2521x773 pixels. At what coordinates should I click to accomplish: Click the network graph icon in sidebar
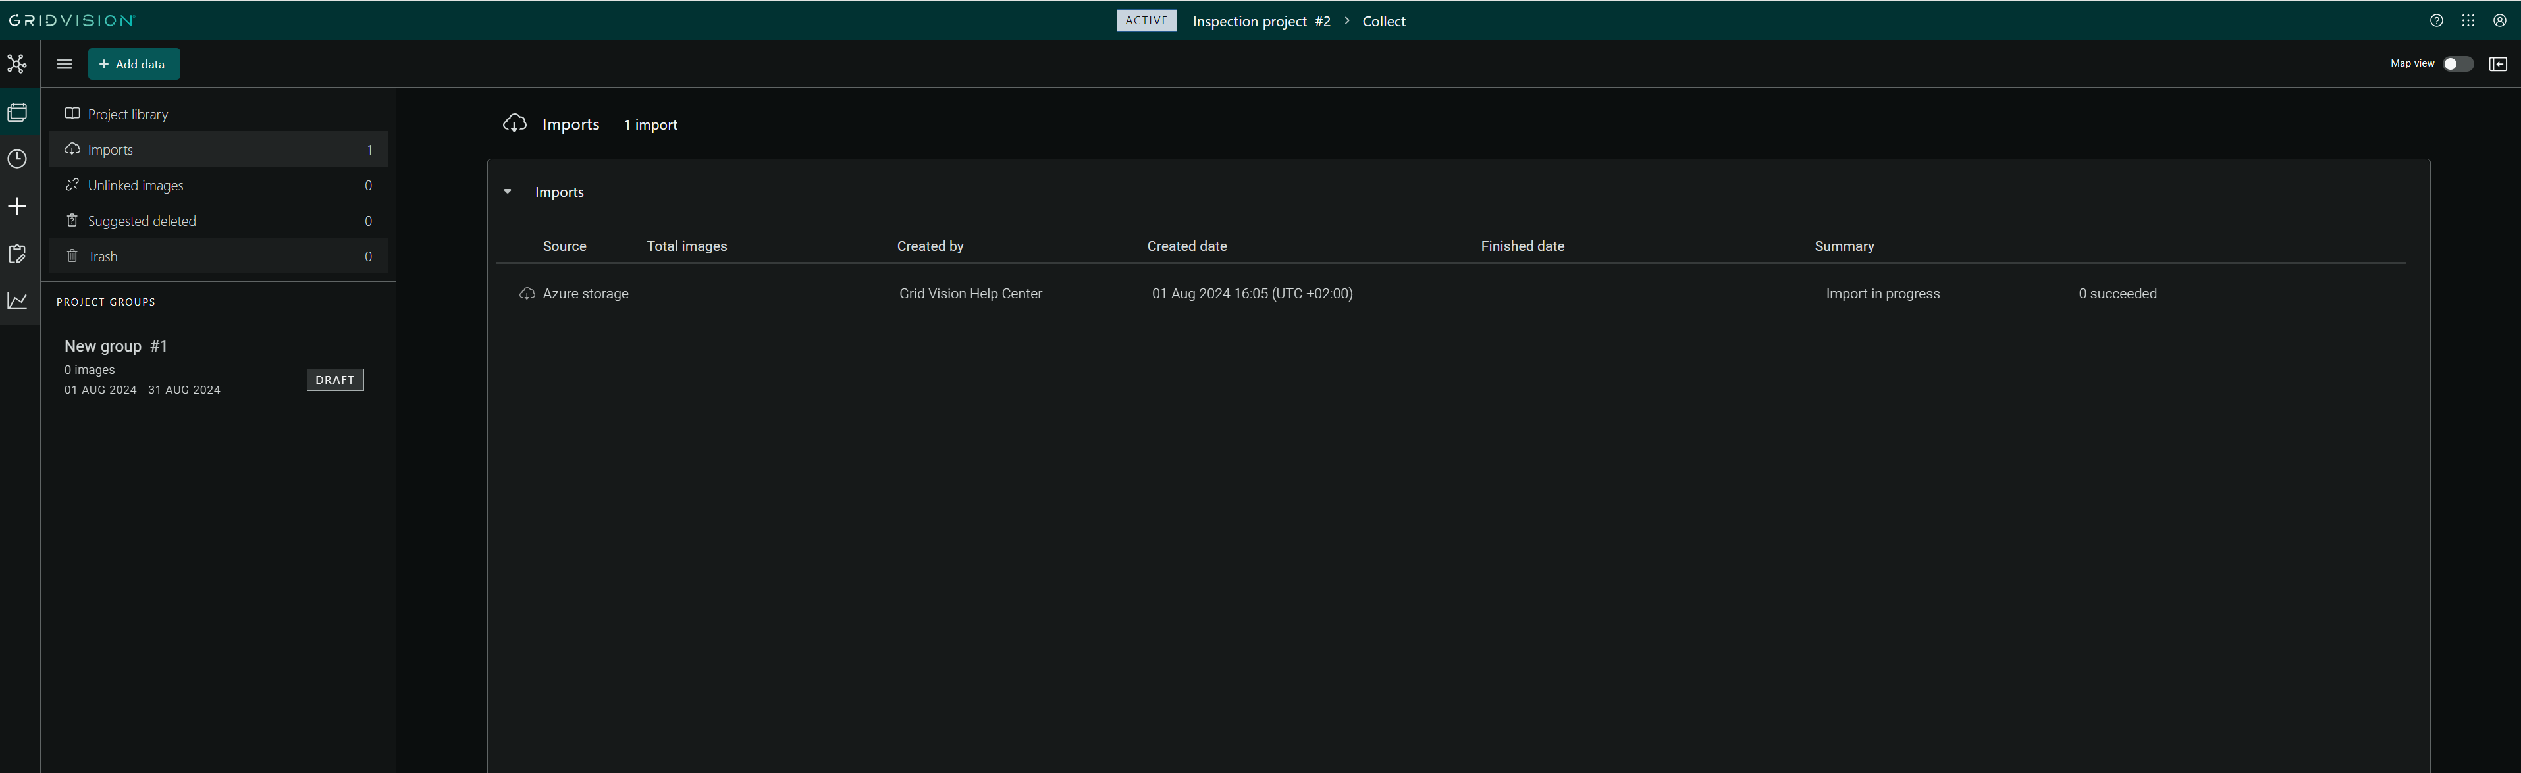[x=18, y=64]
